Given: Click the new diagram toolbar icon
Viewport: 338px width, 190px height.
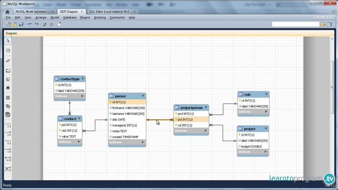Looking at the screenshot, I should coord(59,24).
